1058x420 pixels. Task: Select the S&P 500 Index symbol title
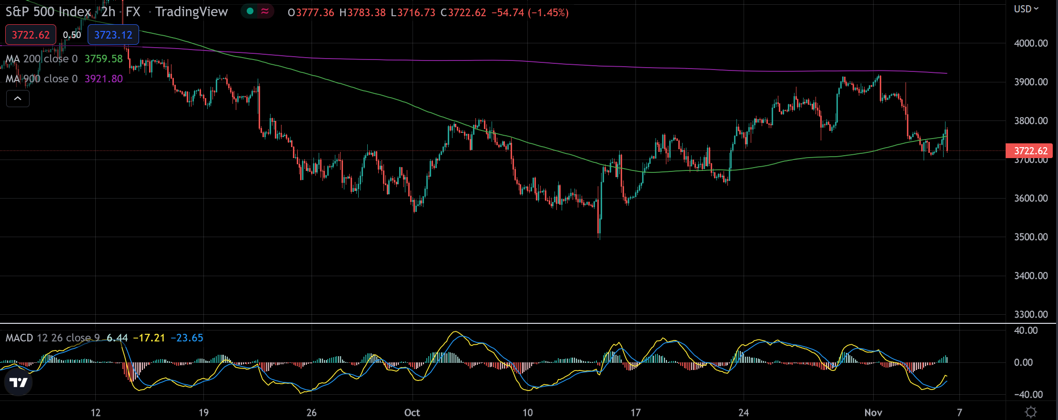pos(48,12)
